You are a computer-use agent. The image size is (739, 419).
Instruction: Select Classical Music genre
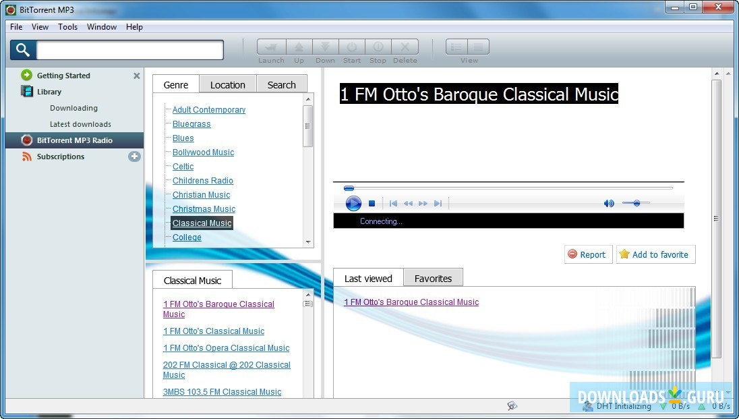(x=202, y=223)
